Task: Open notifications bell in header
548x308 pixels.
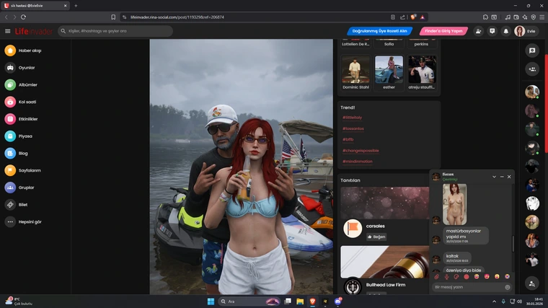Action: [x=505, y=31]
